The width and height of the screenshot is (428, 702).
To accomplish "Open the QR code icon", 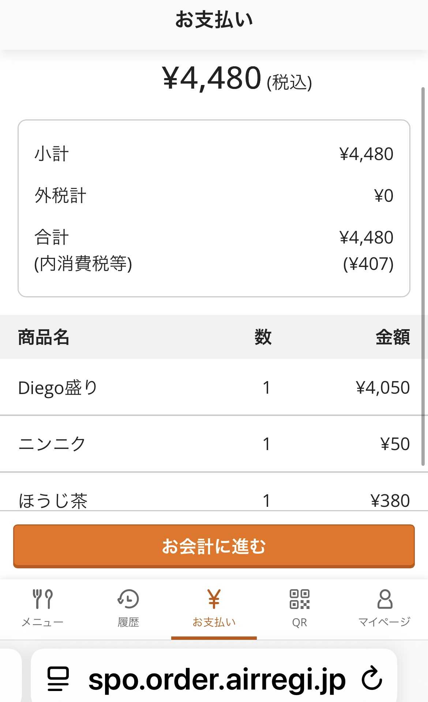I will pyautogui.click(x=299, y=599).
